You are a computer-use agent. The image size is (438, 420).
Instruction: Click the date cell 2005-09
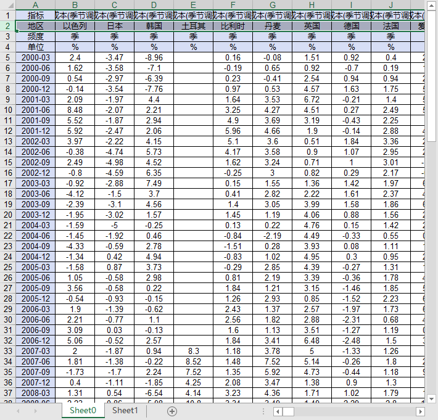tap(36, 288)
